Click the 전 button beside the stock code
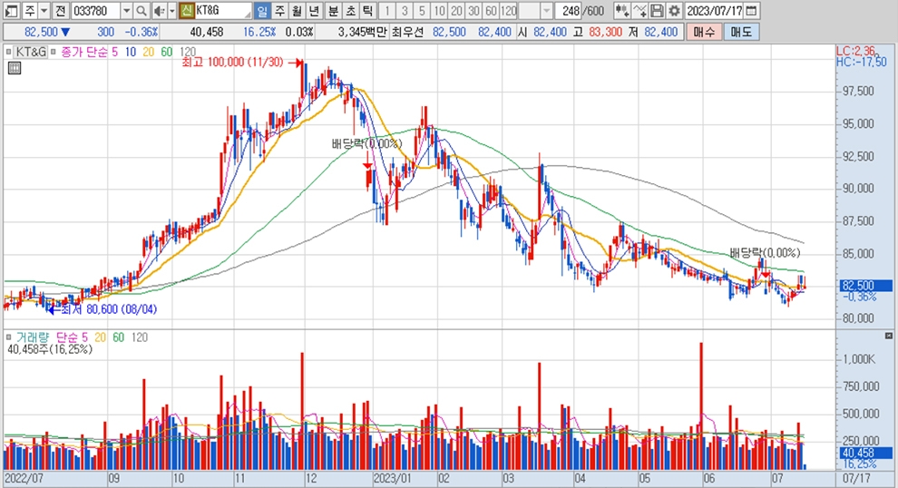The width and height of the screenshot is (898, 488). pyautogui.click(x=61, y=10)
